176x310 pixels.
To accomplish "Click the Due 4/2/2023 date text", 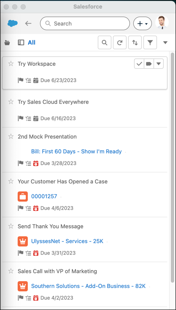I will (57, 298).
